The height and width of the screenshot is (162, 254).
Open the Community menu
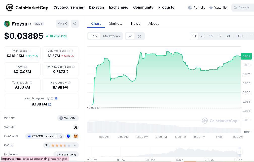(x=143, y=8)
